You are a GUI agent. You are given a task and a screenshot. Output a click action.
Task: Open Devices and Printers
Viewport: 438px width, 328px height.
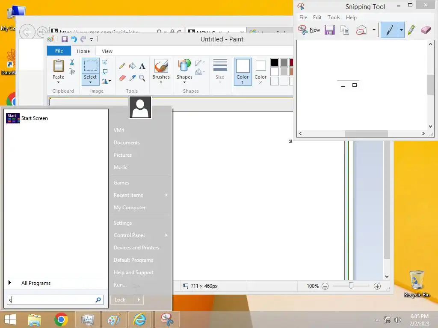tap(136, 248)
